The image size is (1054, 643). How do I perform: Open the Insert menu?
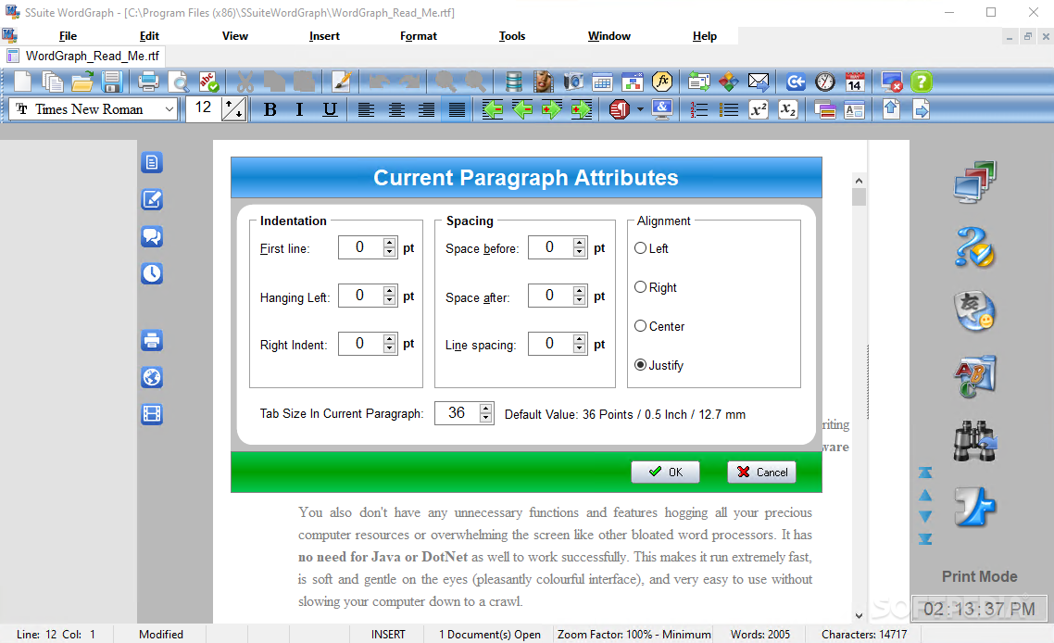click(x=324, y=36)
